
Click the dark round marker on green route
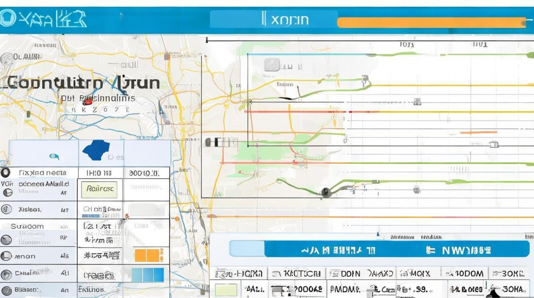(326, 193)
